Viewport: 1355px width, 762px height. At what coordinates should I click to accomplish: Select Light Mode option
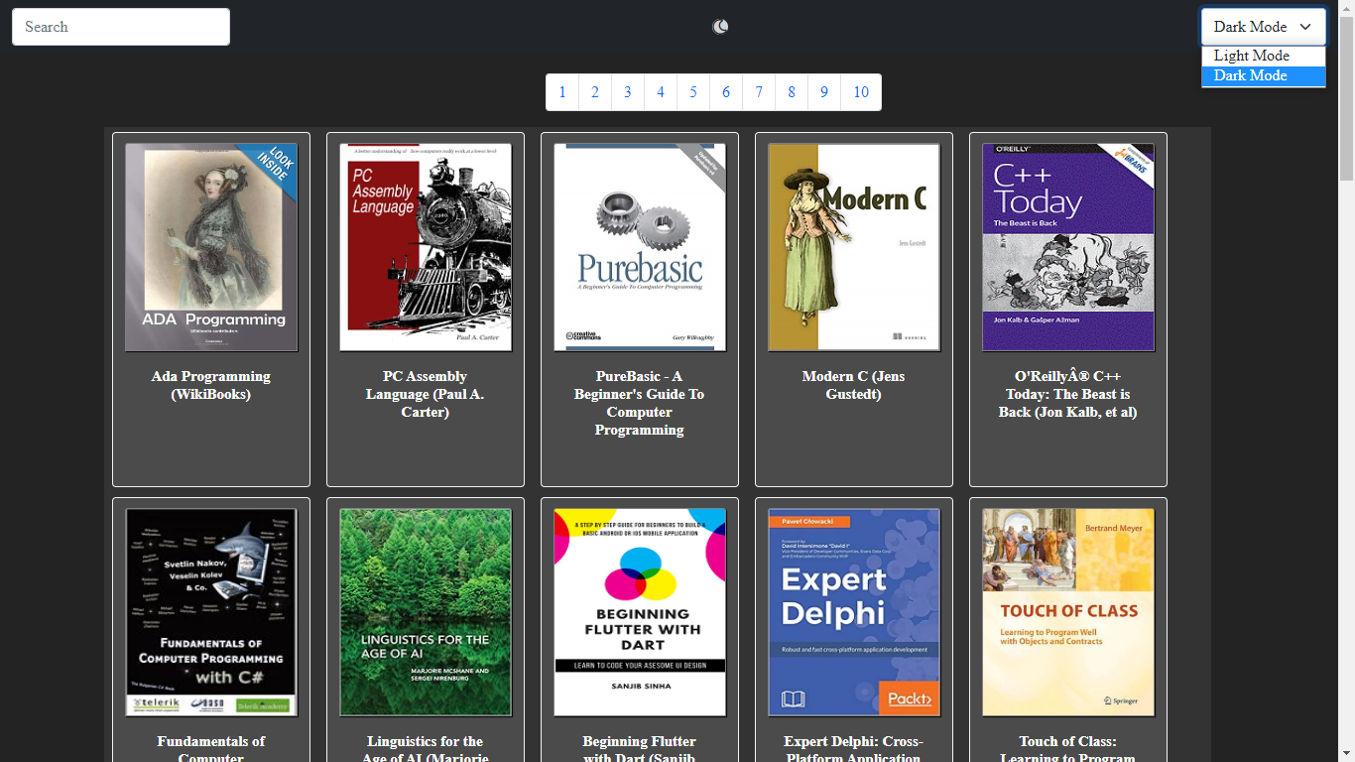1263,56
